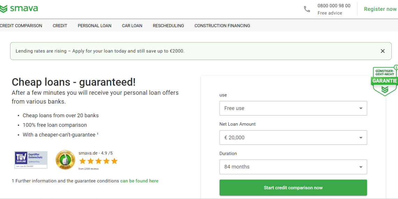
Task: Open the Construction Financing menu item
Action: [x=222, y=25]
